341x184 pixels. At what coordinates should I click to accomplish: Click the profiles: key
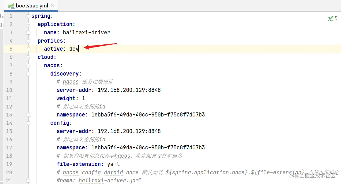(52, 41)
